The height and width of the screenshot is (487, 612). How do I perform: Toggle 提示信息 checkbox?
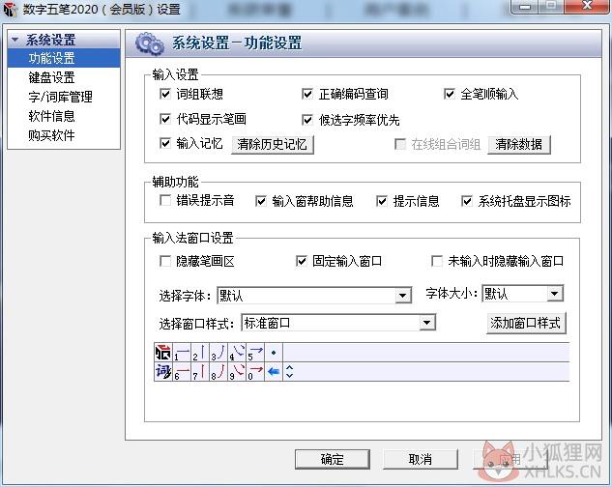[382, 201]
